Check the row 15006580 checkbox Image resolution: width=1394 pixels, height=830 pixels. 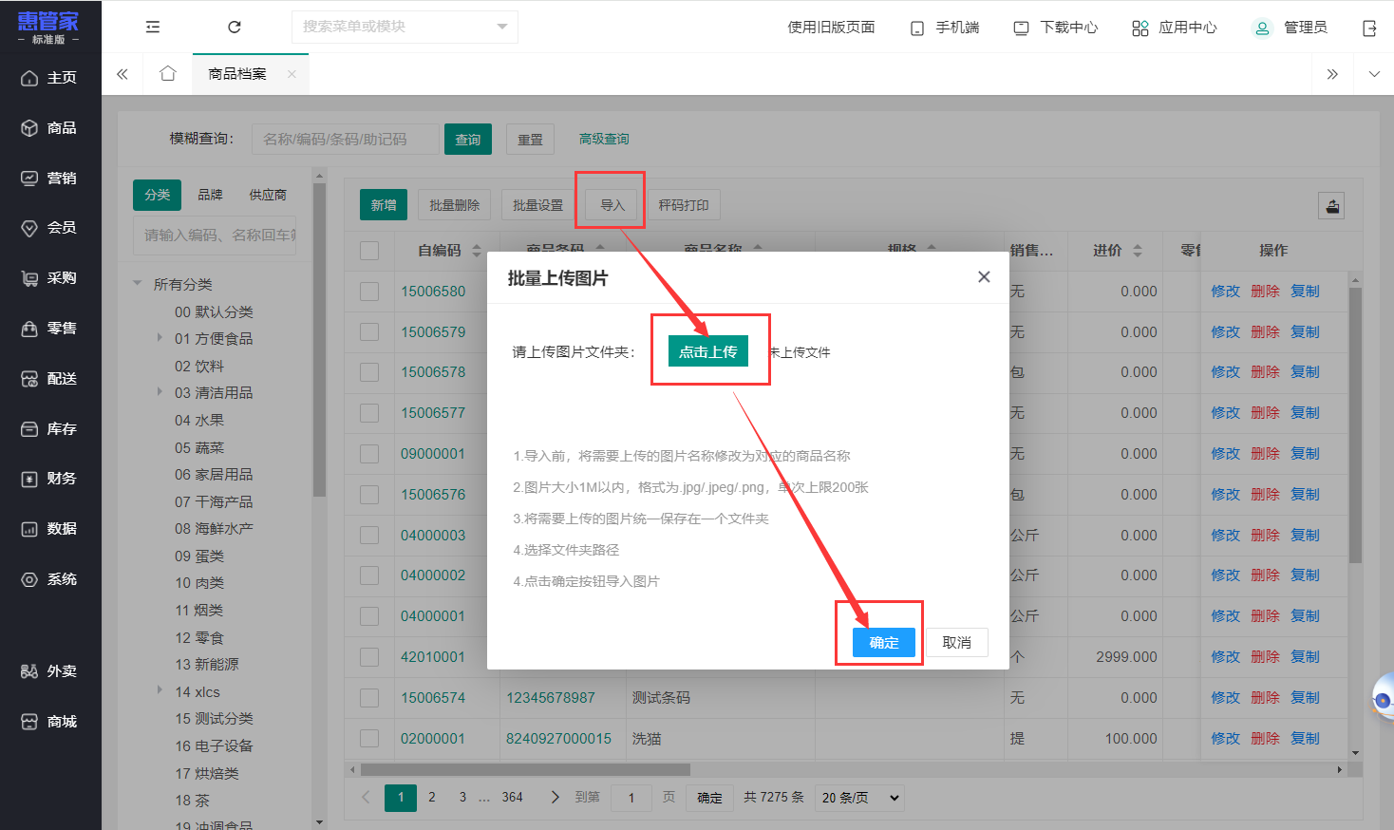click(369, 292)
